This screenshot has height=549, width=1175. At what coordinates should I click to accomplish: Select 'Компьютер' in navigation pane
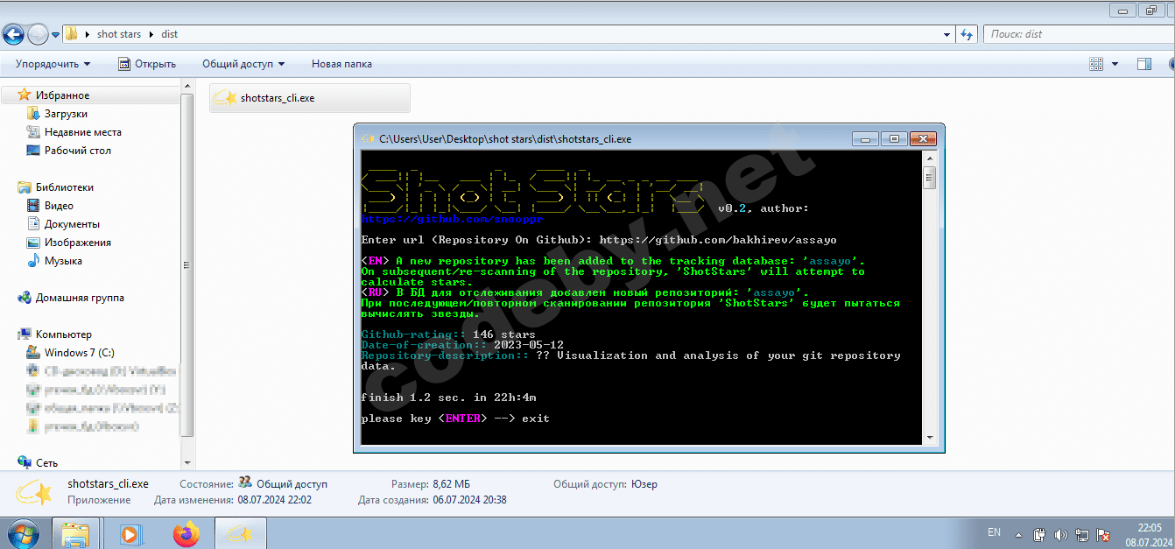coord(63,334)
